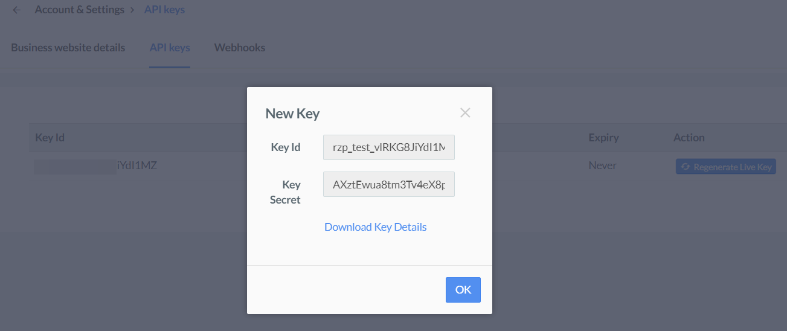Click the Regenerate Live Key button

pyautogui.click(x=726, y=167)
